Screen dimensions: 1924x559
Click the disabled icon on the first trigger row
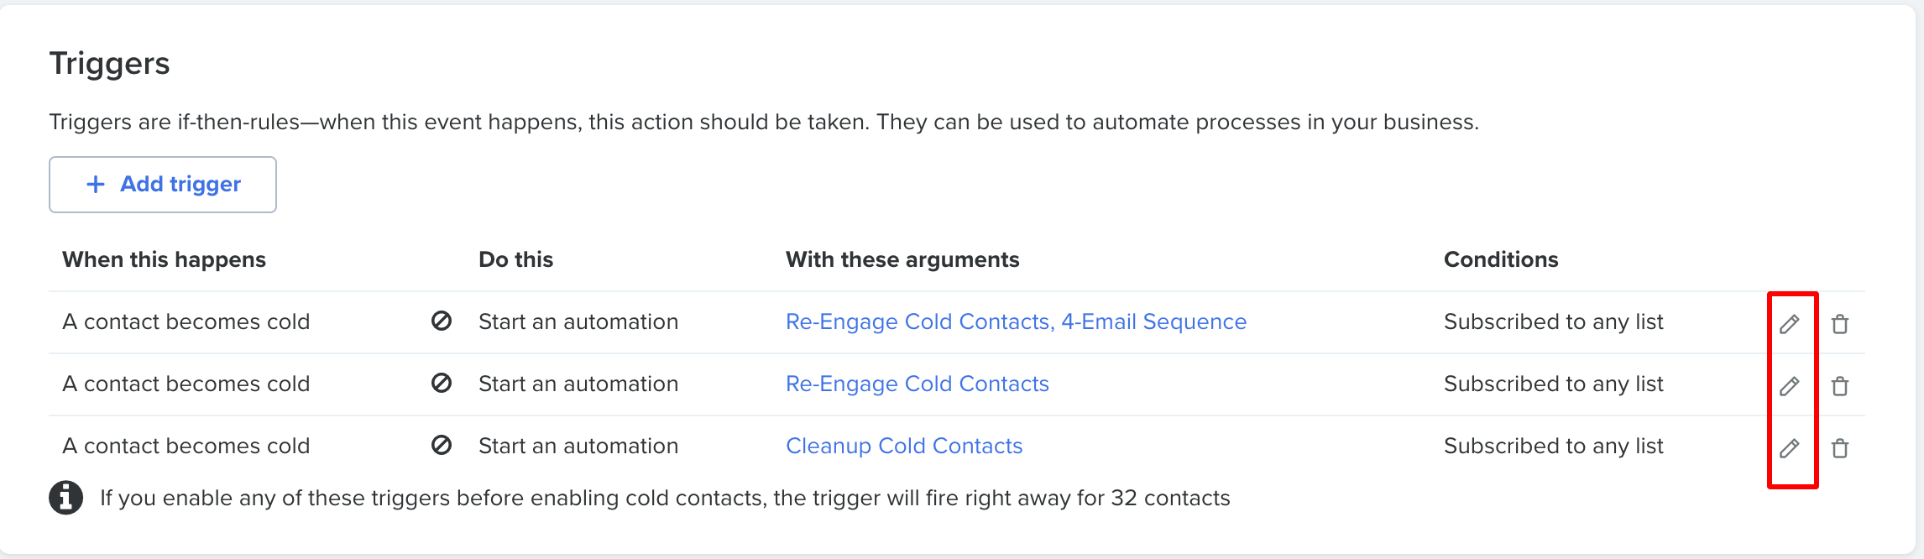click(x=442, y=321)
